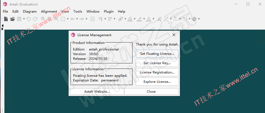Open a project with the folder icon
Viewport: 265px width, 113px height.
pyautogui.click(x=12, y=19)
